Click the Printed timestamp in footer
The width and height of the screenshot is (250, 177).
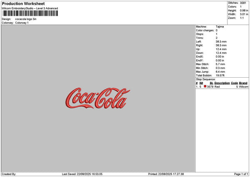point(166,174)
